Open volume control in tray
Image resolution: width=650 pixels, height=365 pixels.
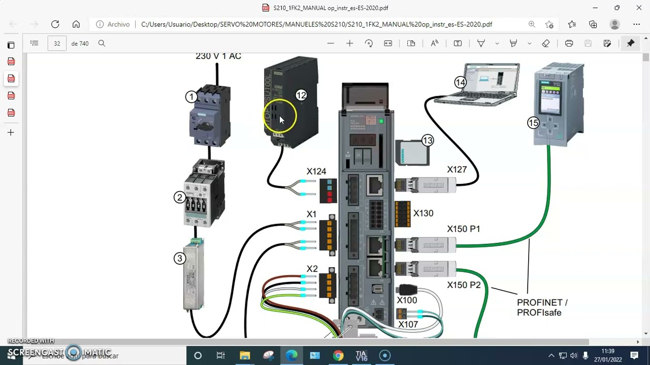(574, 355)
